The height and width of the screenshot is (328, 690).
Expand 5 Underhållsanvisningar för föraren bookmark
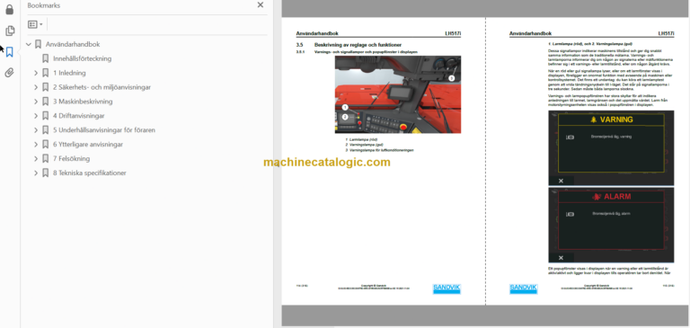(x=36, y=130)
